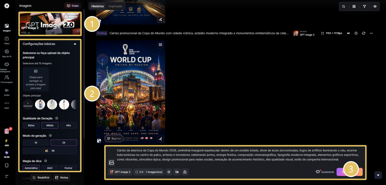This screenshot has width=386, height=185.
Task: Switch to the Inspiração tab
Action: pos(116,6)
